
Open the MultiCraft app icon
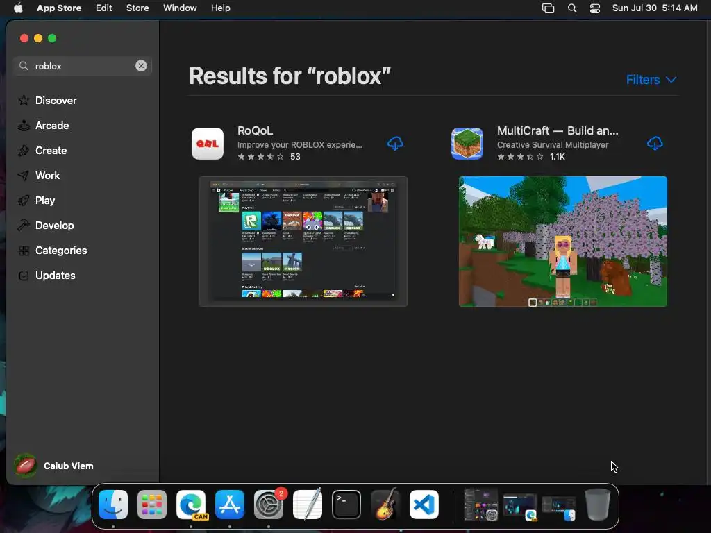[467, 144]
